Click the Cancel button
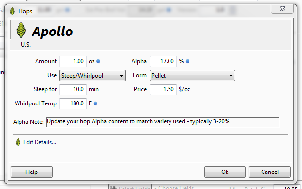302x189 pixels. [270, 172]
